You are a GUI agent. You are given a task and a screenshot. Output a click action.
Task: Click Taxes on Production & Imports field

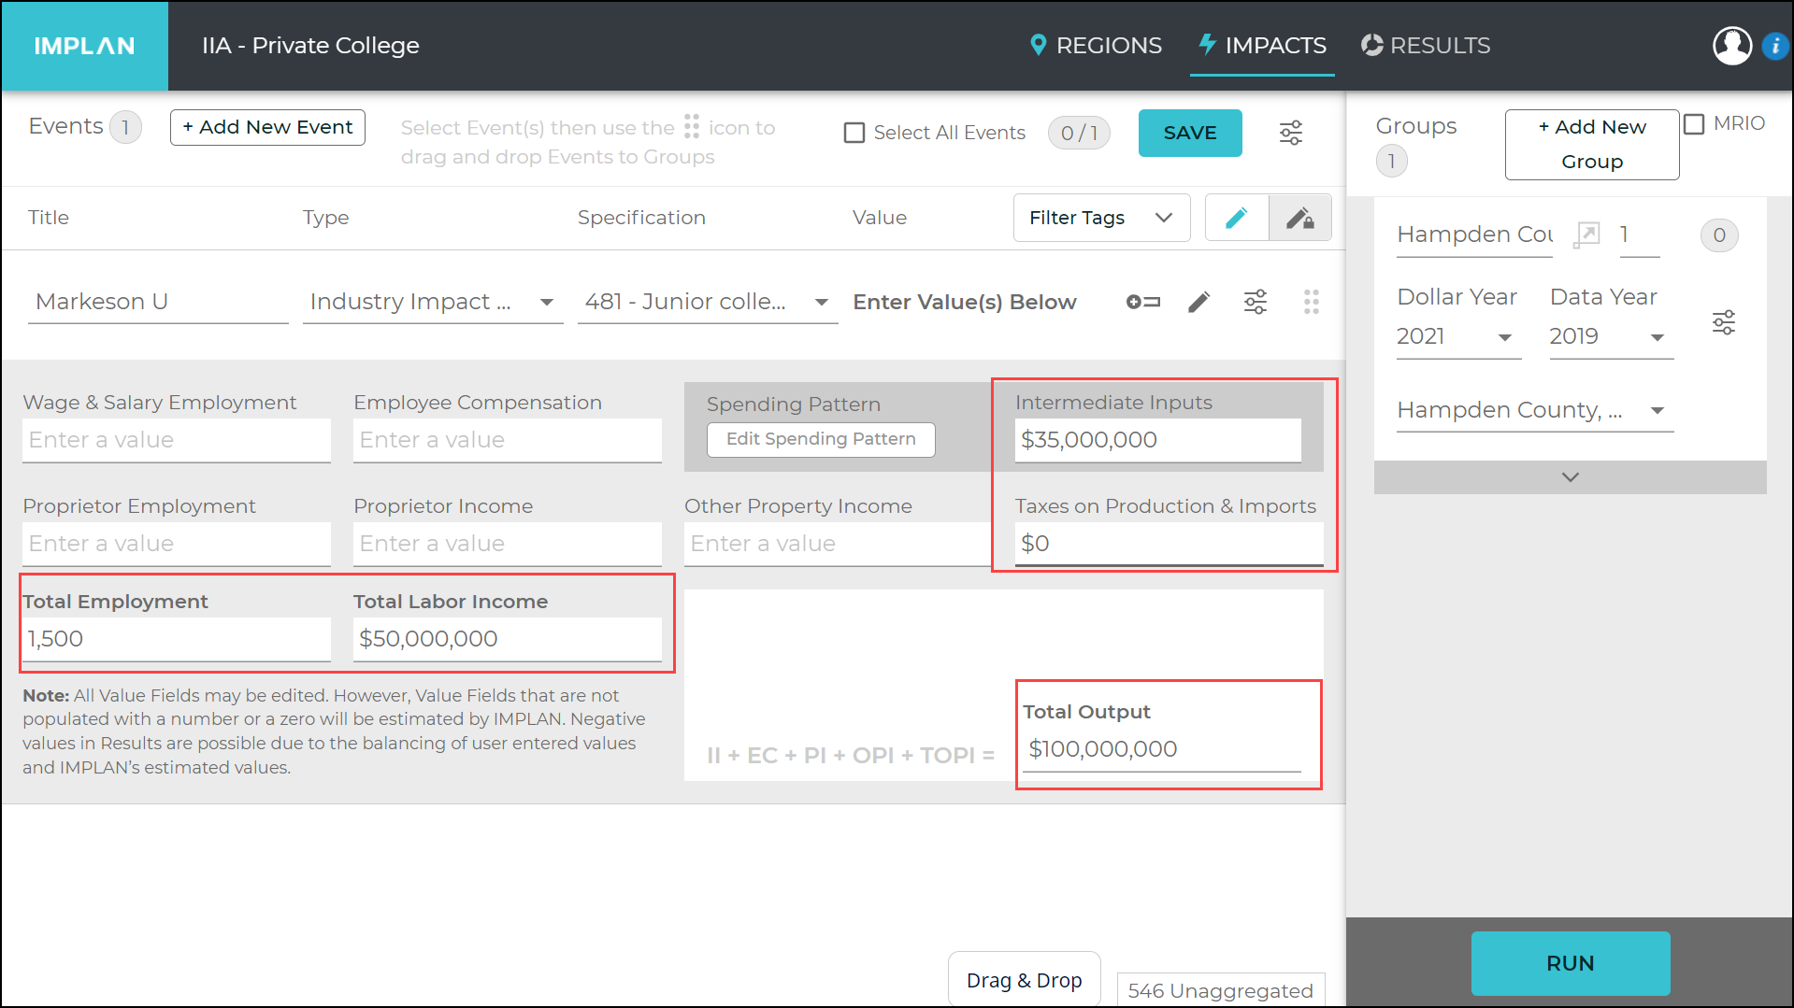tap(1169, 544)
